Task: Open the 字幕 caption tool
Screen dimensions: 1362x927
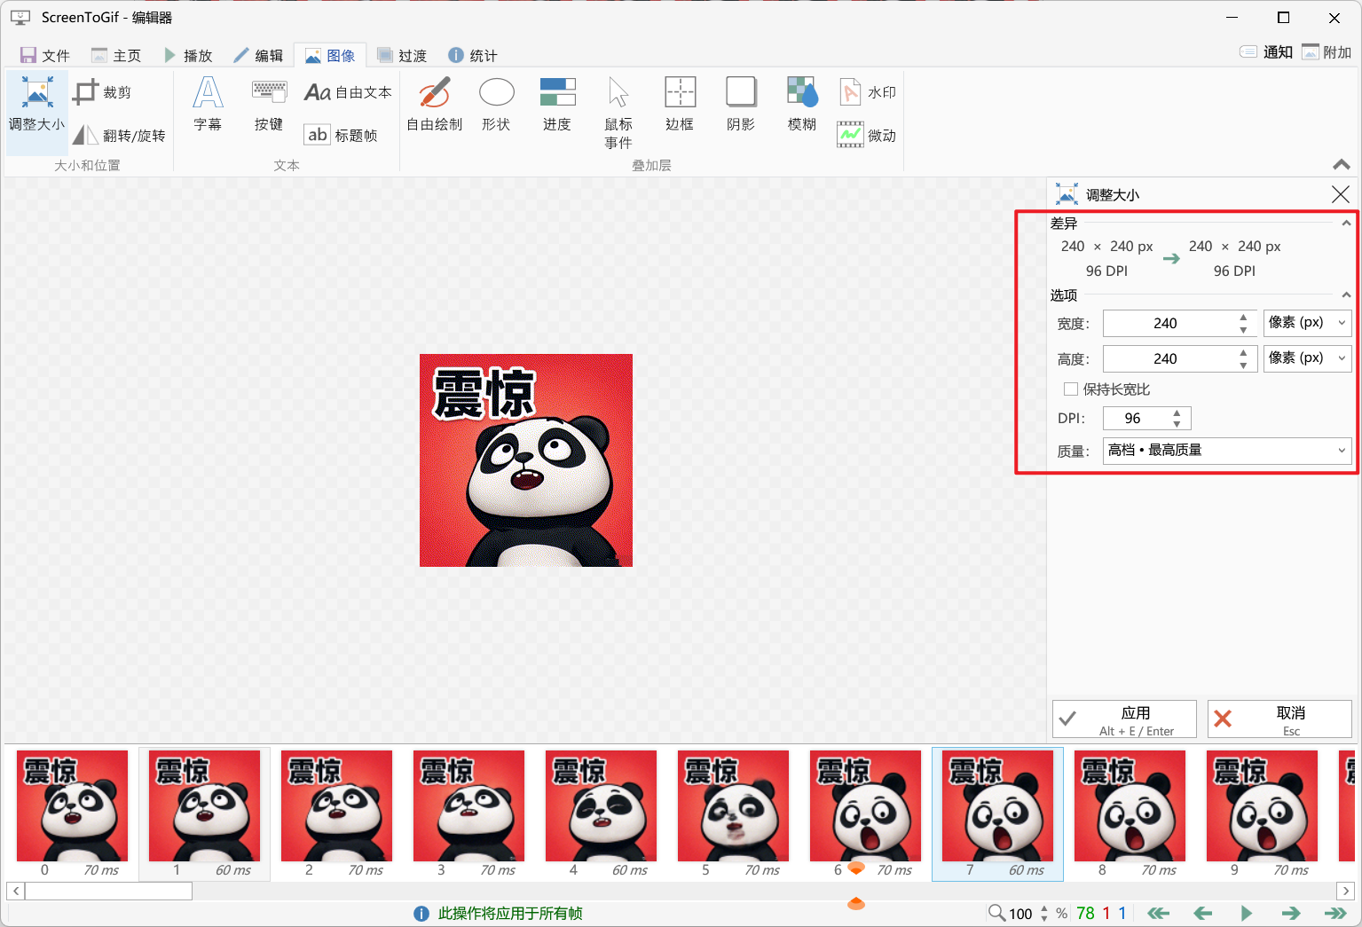Action: [208, 105]
